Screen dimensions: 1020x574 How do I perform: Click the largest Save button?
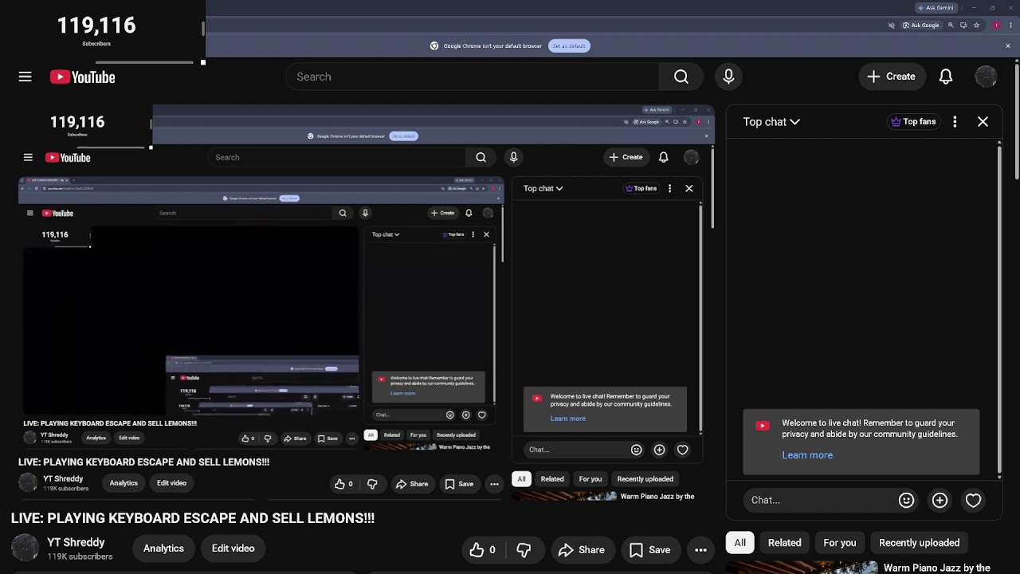tap(649, 549)
